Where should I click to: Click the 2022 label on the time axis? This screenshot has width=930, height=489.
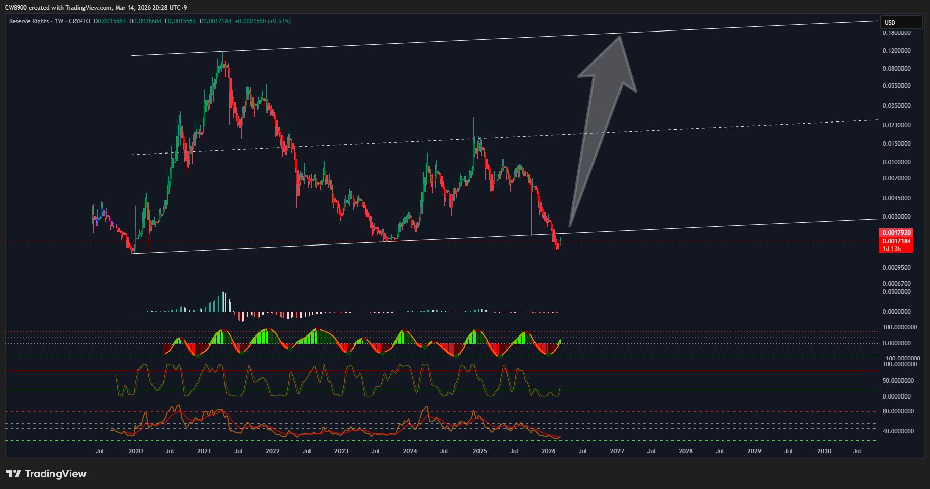click(x=273, y=451)
